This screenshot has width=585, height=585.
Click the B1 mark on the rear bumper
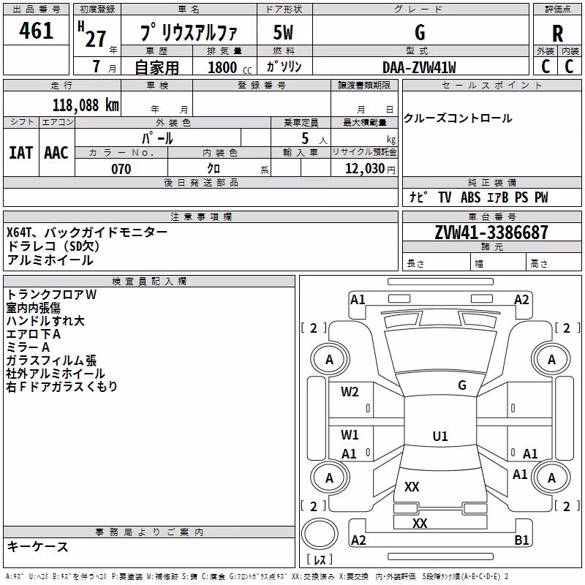[x=521, y=540]
